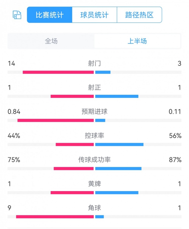Click the document layout icon at top left
Screen dimensions: 189x229
tap(17, 15)
